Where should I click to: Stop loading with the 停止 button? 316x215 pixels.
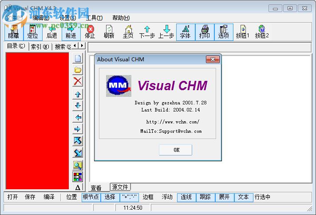pyautogui.click(x=90, y=32)
